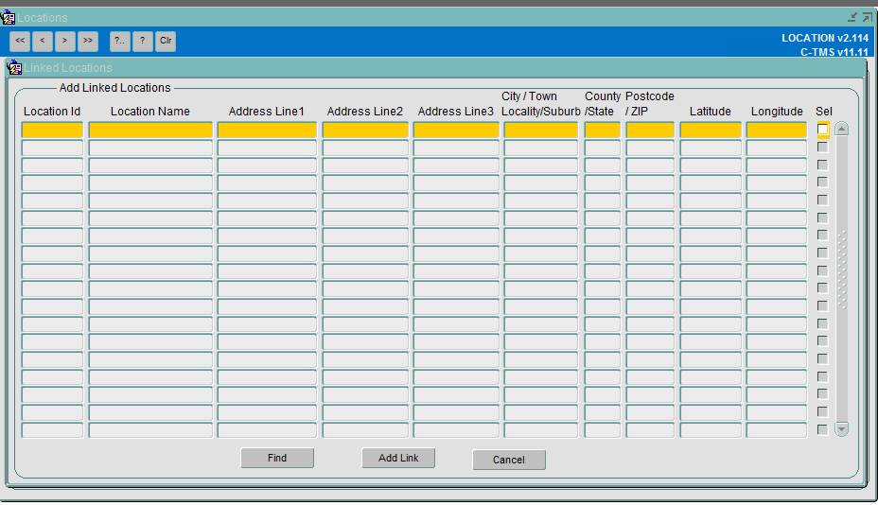Click the Add Link button
Viewport: 878px width, 505px height.
pyautogui.click(x=398, y=458)
